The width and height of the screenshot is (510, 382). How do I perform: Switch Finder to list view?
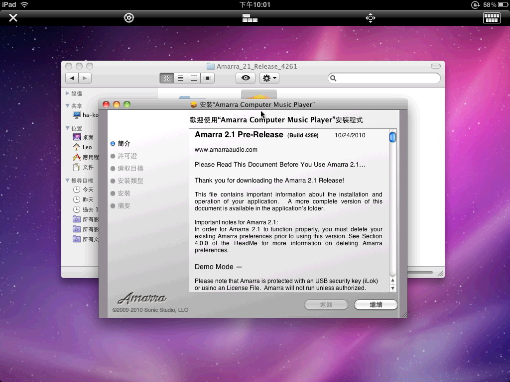[x=180, y=78]
